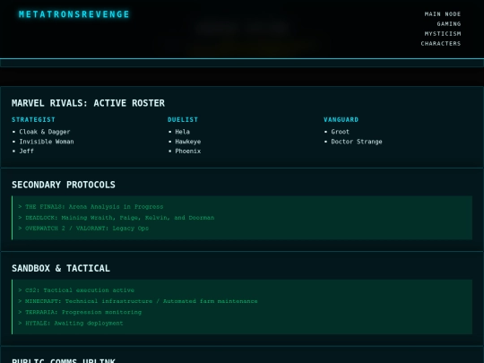Click the Invisible Woman list entry
The height and width of the screenshot is (363, 484).
pos(47,142)
